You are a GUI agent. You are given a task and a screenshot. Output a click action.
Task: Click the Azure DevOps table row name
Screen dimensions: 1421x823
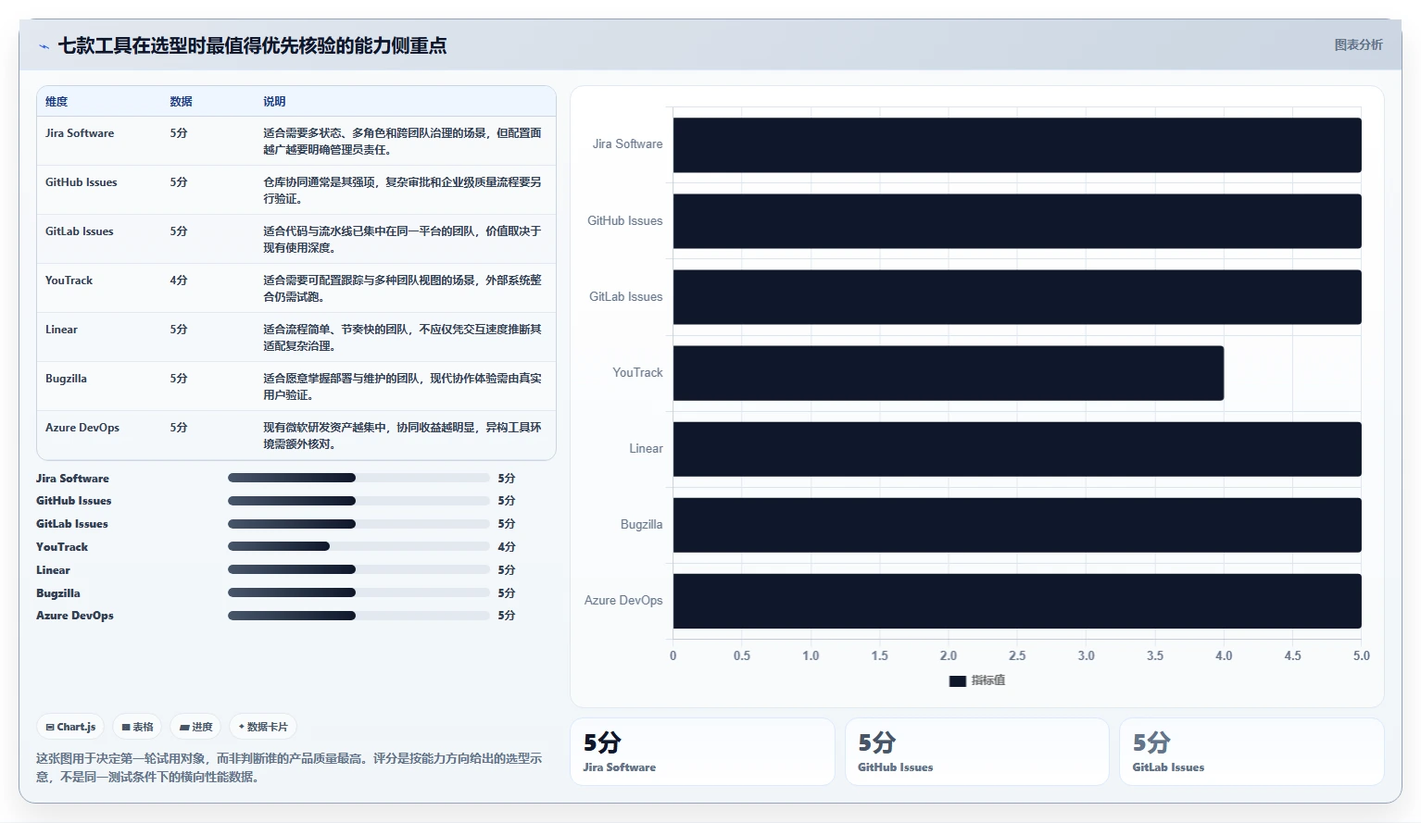coord(82,428)
